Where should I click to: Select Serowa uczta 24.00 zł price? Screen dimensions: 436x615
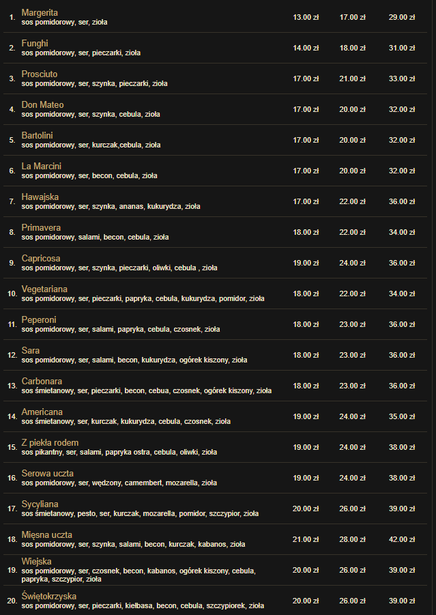pos(353,478)
